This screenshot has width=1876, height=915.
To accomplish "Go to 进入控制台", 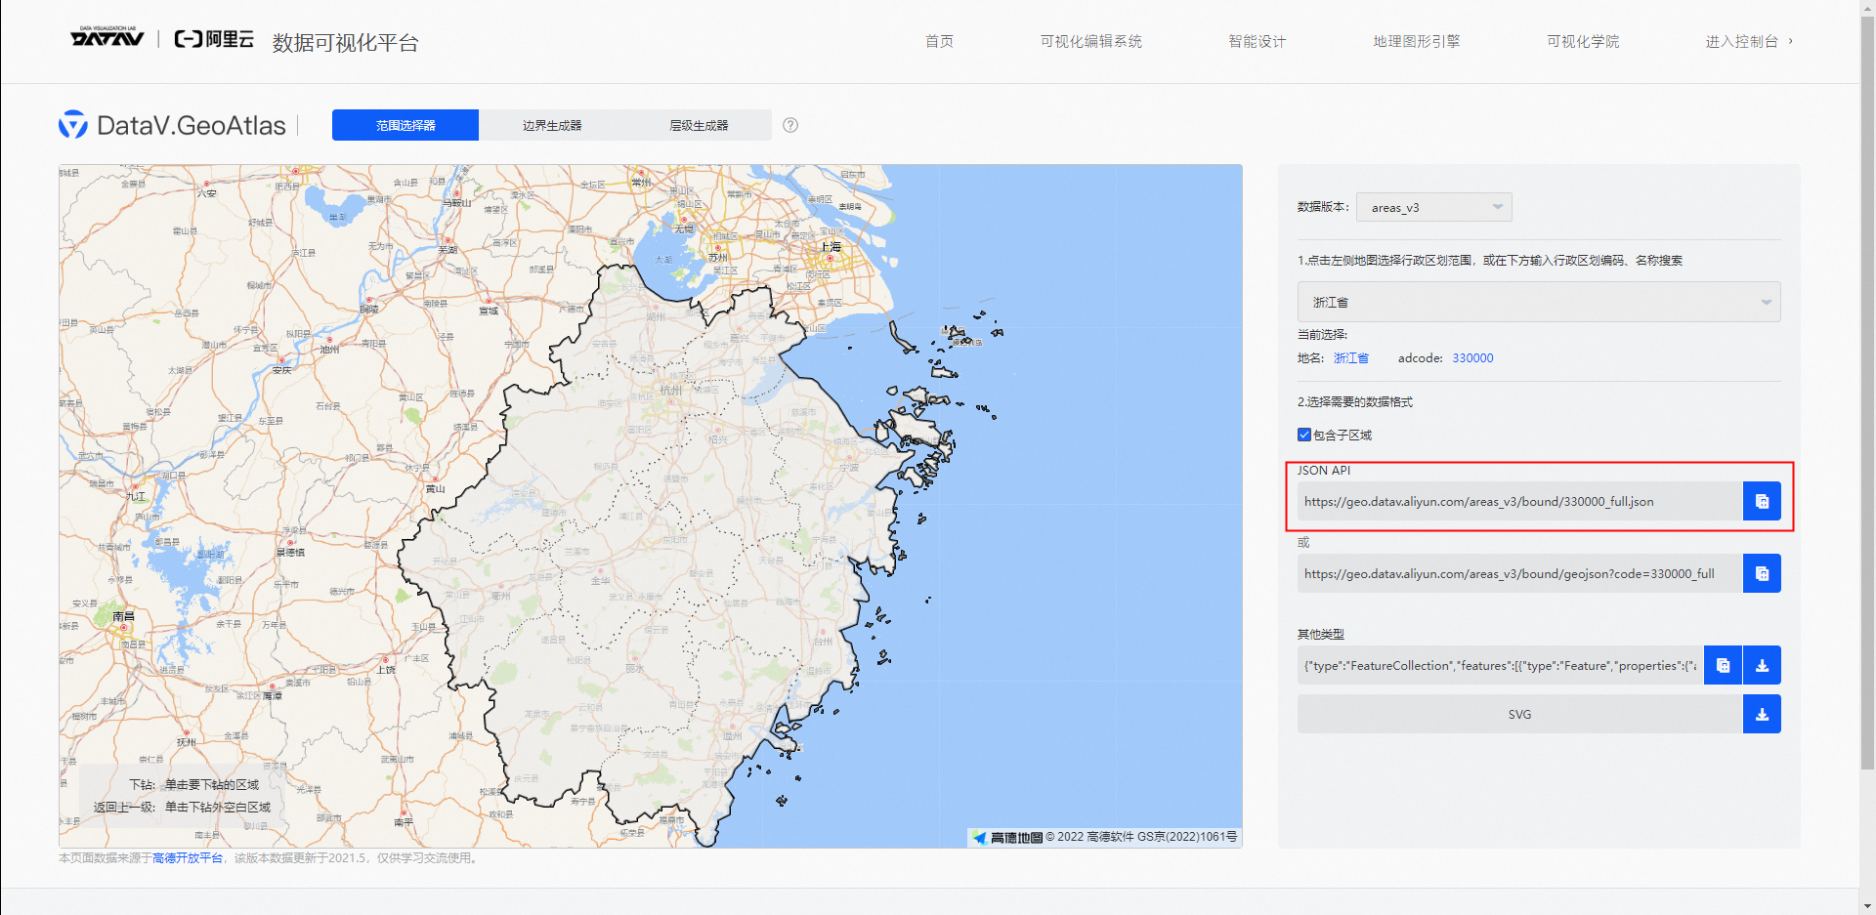I will coord(1749,41).
